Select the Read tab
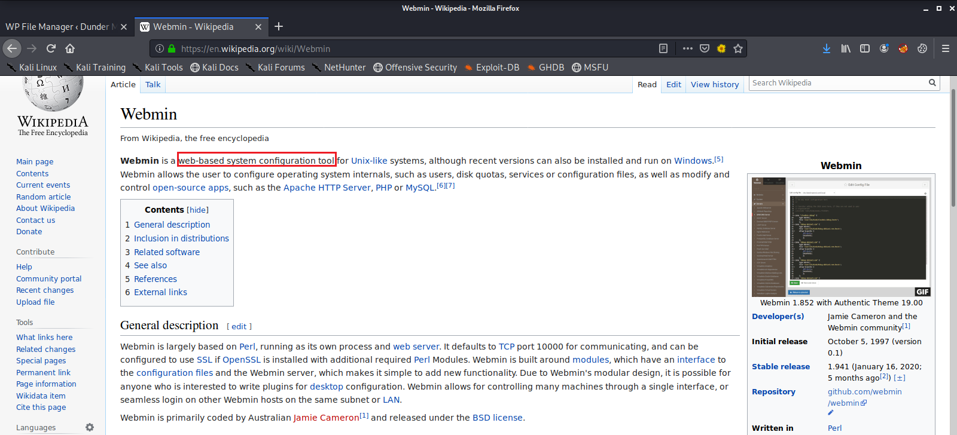 (x=647, y=84)
